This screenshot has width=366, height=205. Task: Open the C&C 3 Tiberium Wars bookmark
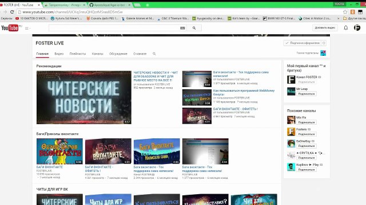pos(173,18)
